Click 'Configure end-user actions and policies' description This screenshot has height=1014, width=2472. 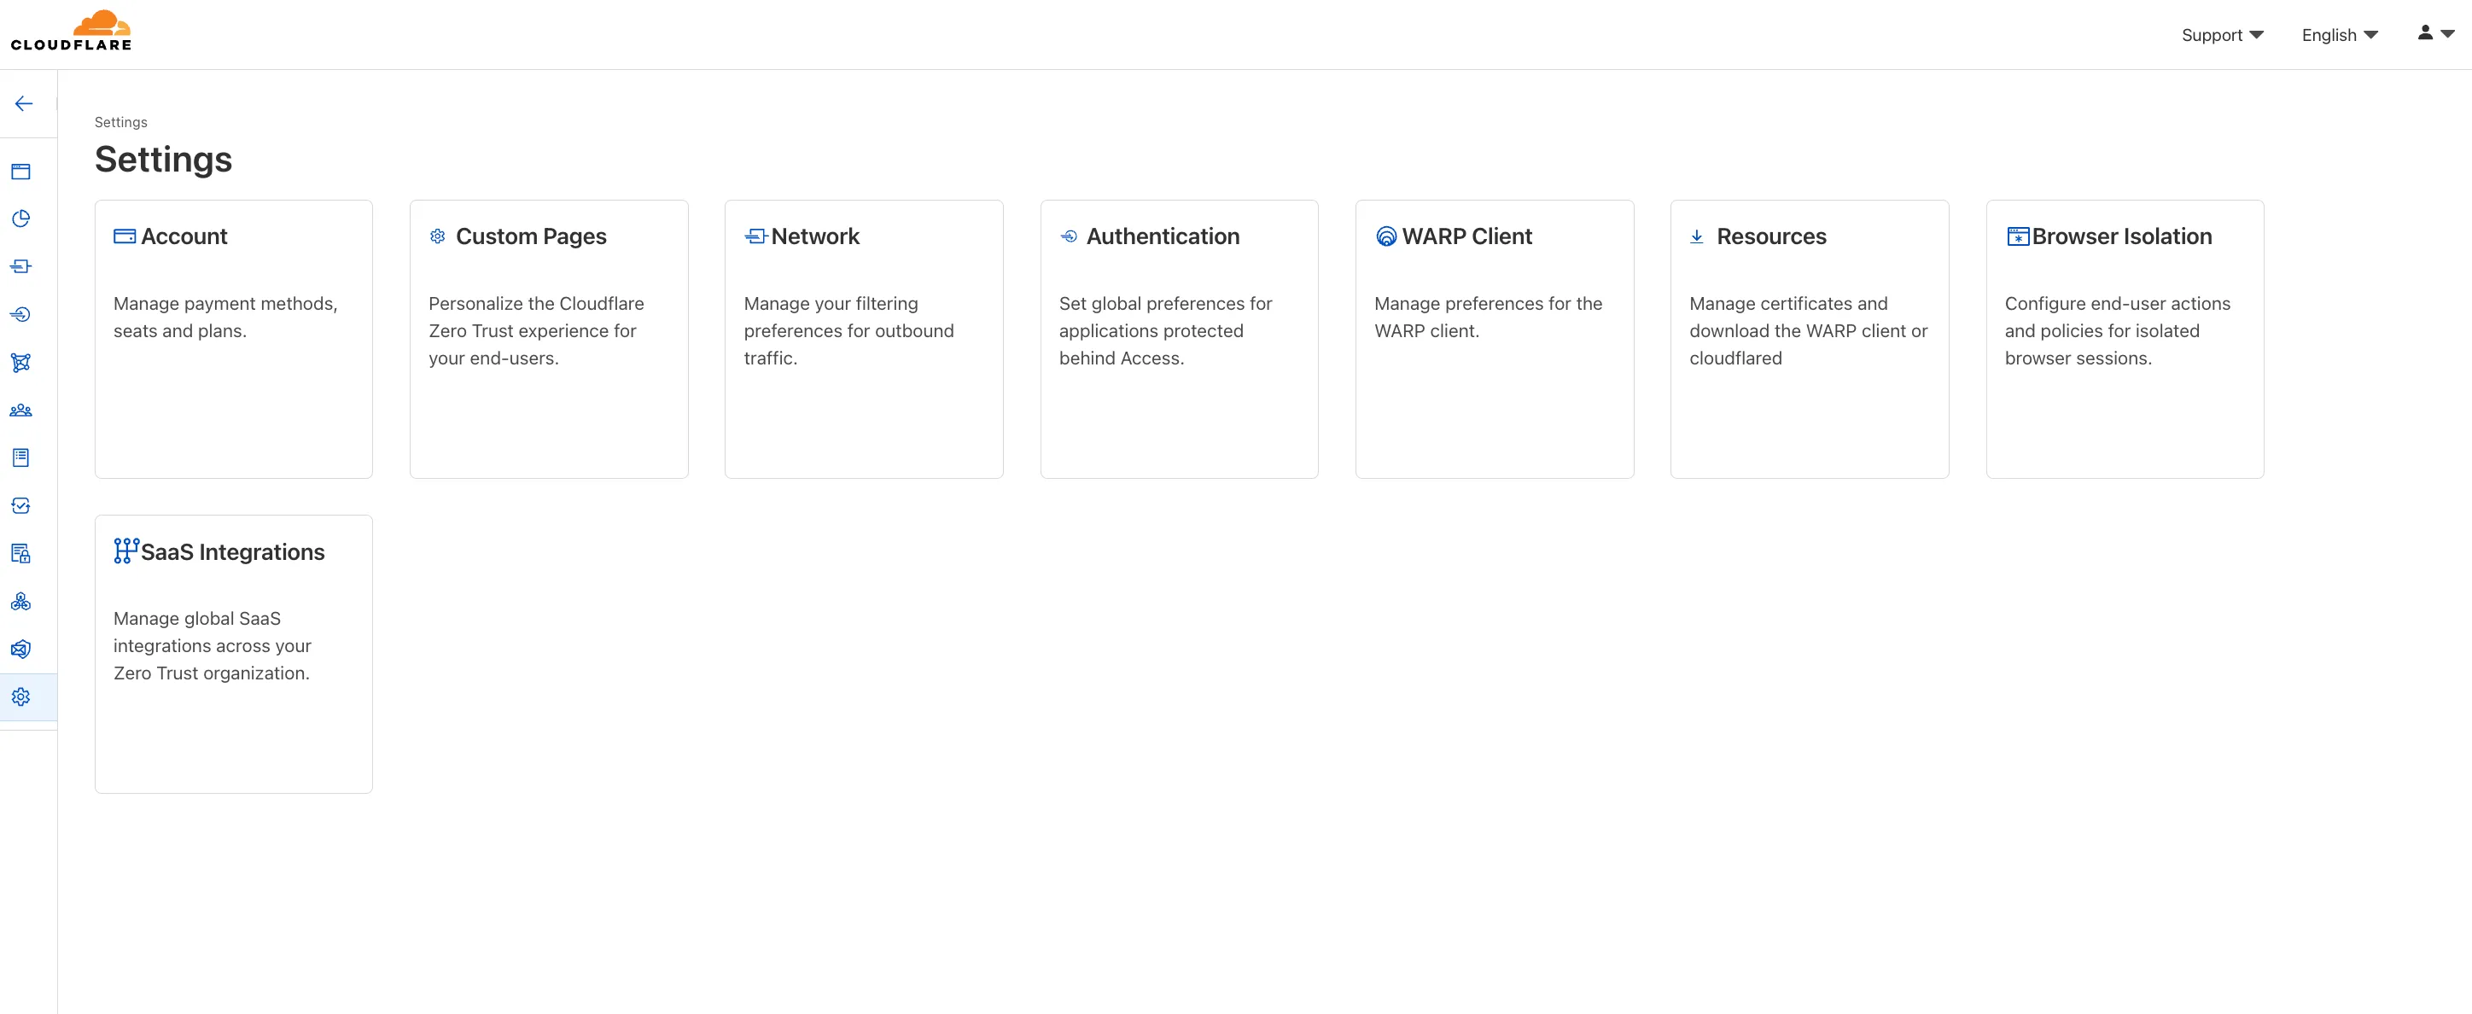pos(2118,330)
